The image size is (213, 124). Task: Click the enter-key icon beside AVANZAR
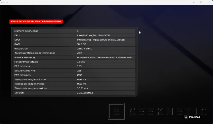pos(186,117)
